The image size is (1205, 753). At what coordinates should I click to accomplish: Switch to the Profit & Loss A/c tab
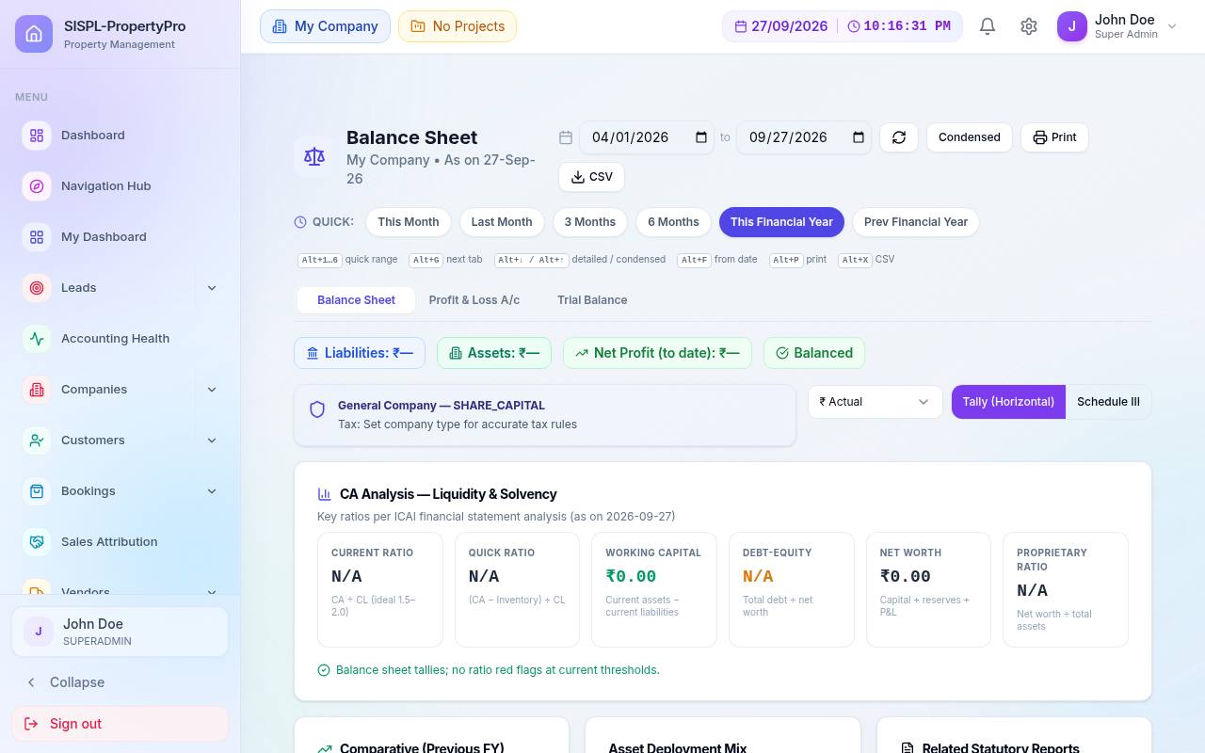tap(474, 300)
